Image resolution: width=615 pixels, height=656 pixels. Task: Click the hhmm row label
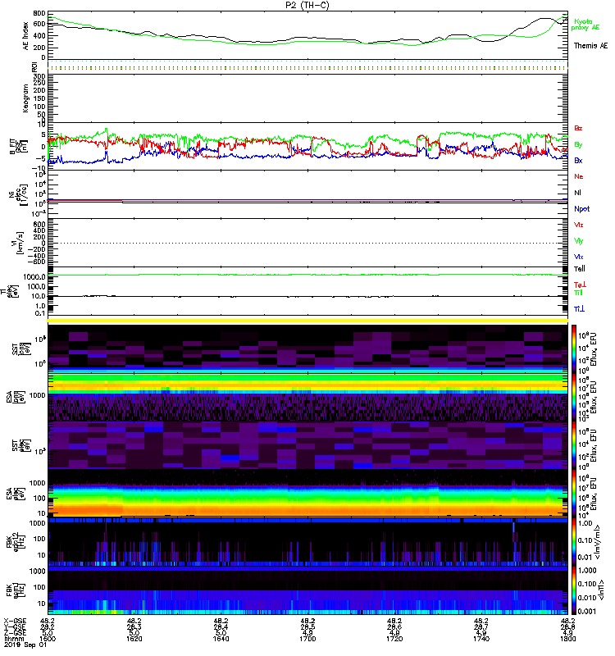[12, 639]
